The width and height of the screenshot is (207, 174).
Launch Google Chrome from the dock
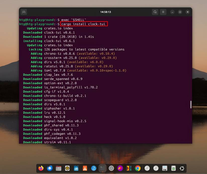pos(138,168)
